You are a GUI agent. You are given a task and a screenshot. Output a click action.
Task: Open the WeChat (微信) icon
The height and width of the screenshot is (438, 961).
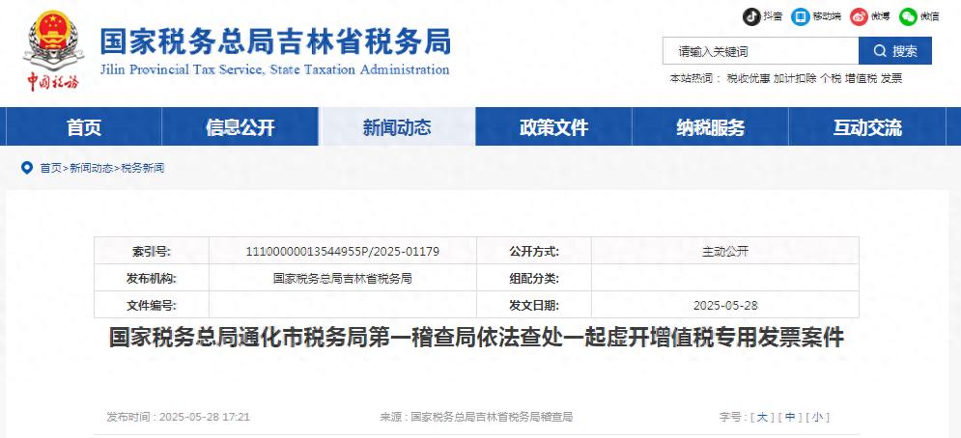coord(908,16)
